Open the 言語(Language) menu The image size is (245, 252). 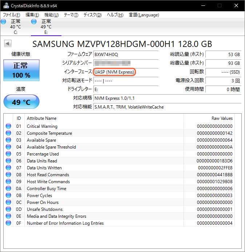144,15
